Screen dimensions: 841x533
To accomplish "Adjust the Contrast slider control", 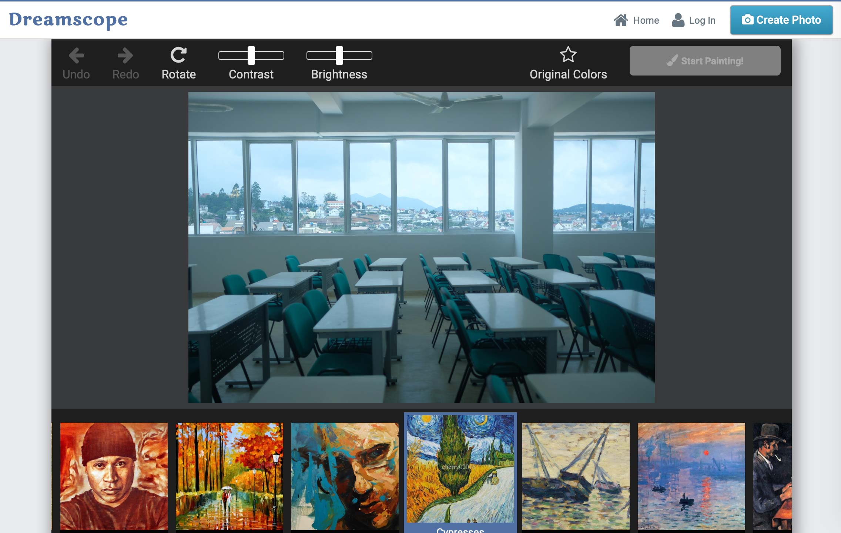I will pyautogui.click(x=251, y=56).
